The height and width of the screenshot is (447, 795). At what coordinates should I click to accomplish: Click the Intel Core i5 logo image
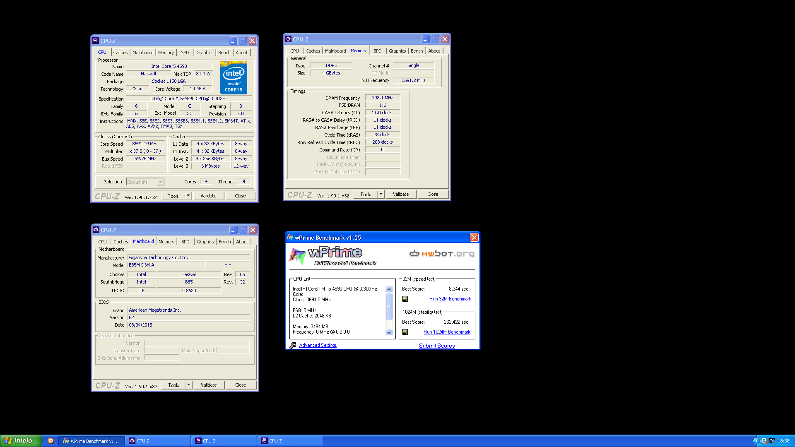tap(234, 77)
